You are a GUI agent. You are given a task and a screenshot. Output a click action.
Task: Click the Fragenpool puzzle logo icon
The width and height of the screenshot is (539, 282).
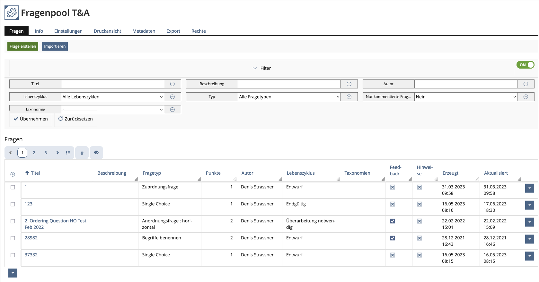(12, 13)
